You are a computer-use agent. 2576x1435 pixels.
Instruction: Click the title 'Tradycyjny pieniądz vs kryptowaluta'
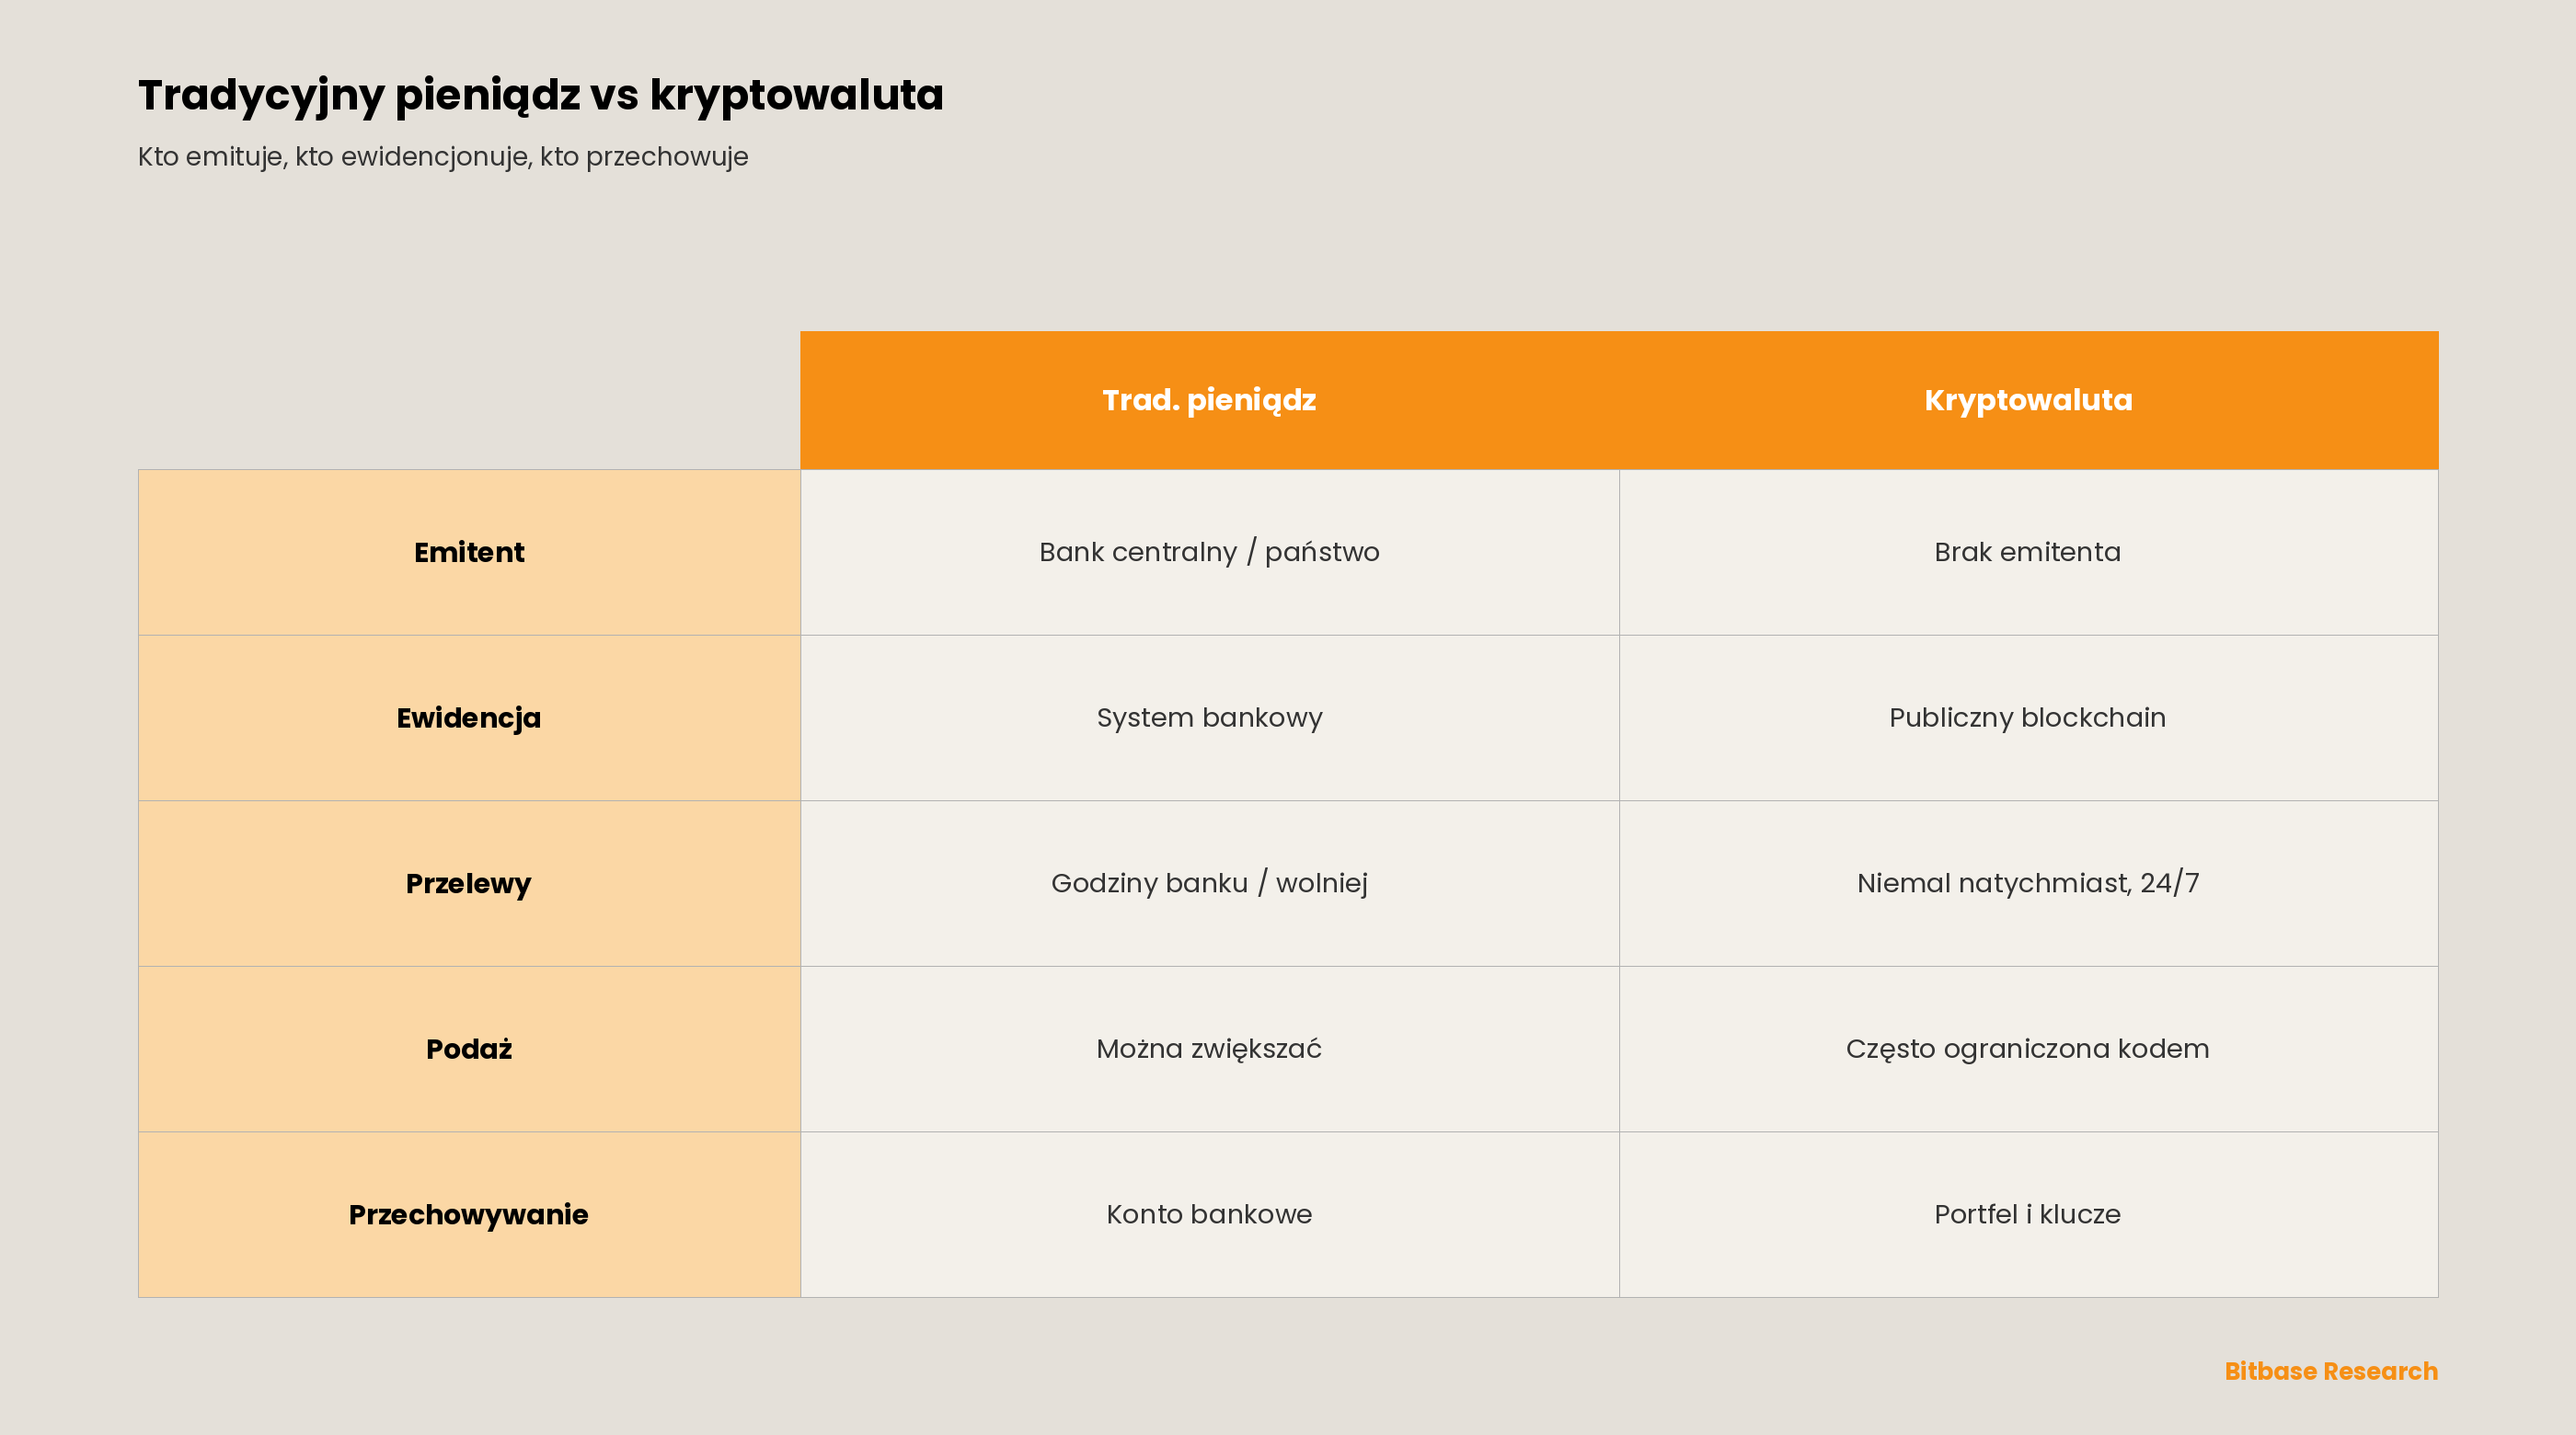tap(540, 96)
